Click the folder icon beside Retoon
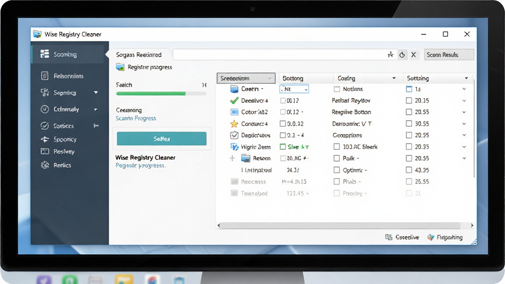This screenshot has height=284, width=505. tap(246, 158)
